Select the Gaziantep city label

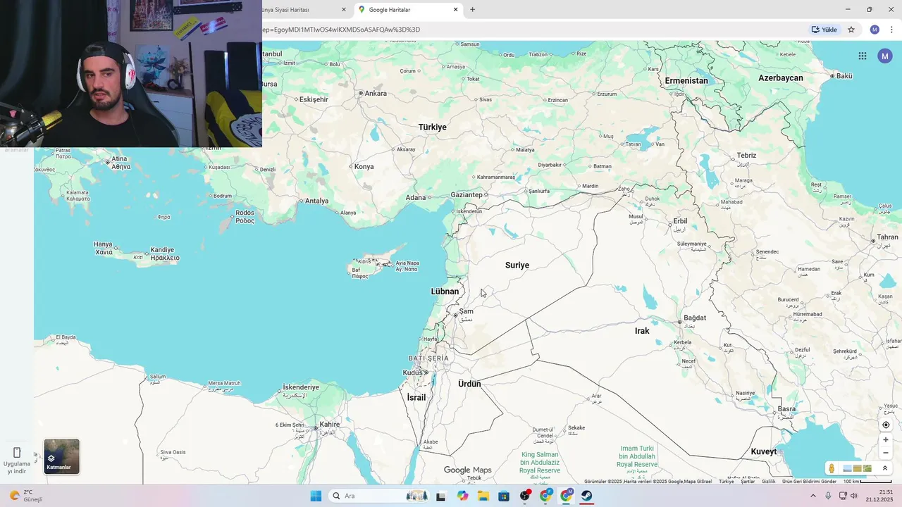click(x=467, y=195)
